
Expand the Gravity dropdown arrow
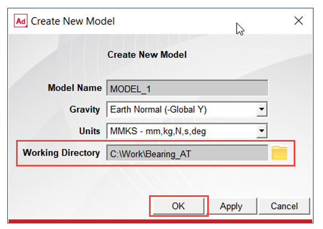(x=262, y=110)
